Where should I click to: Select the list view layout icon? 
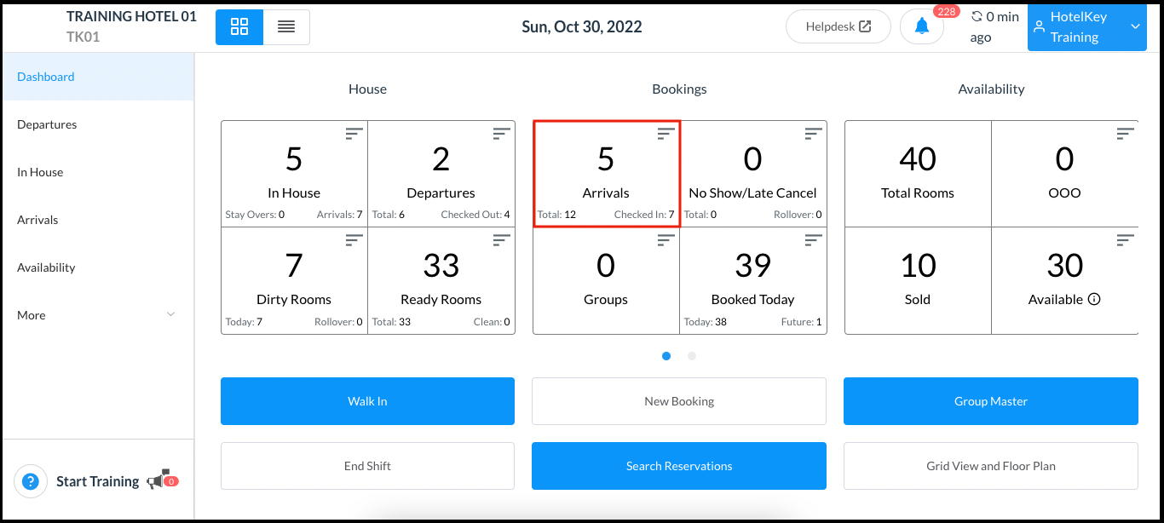pos(286,26)
